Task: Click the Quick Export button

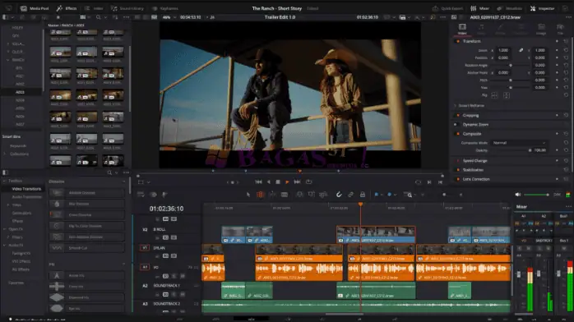Action: (x=447, y=8)
